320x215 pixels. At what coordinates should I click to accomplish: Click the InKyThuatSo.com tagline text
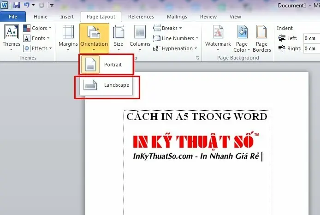click(x=196, y=156)
